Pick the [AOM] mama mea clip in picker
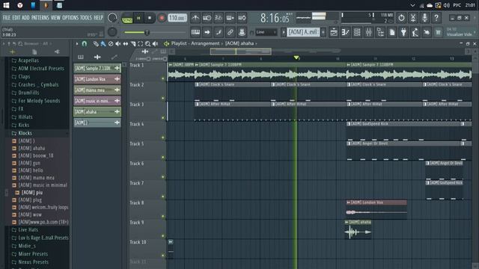This screenshot has height=269, width=479. click(97, 90)
